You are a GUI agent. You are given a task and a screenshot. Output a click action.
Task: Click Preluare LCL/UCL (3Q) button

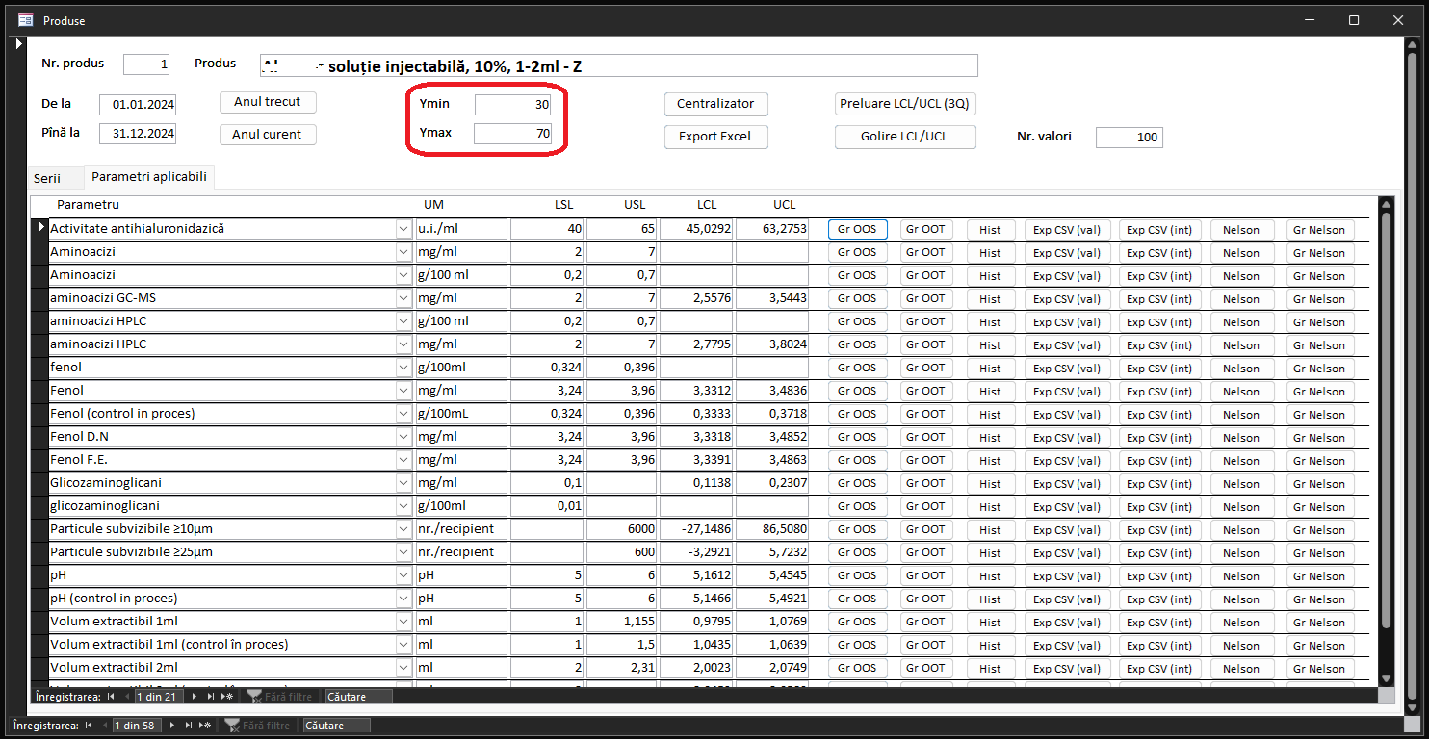(905, 104)
